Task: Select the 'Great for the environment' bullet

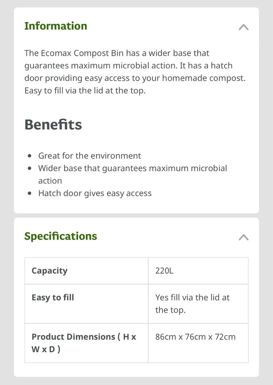Action: 90,156
